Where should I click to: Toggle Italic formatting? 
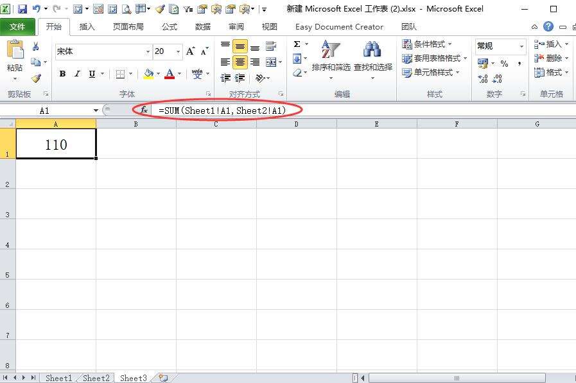(77, 74)
